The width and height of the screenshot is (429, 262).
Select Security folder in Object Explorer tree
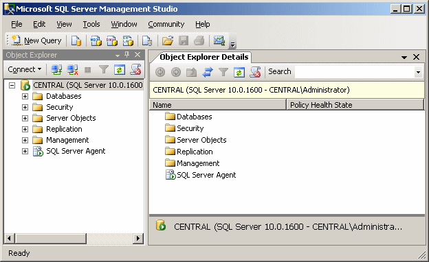[59, 107]
